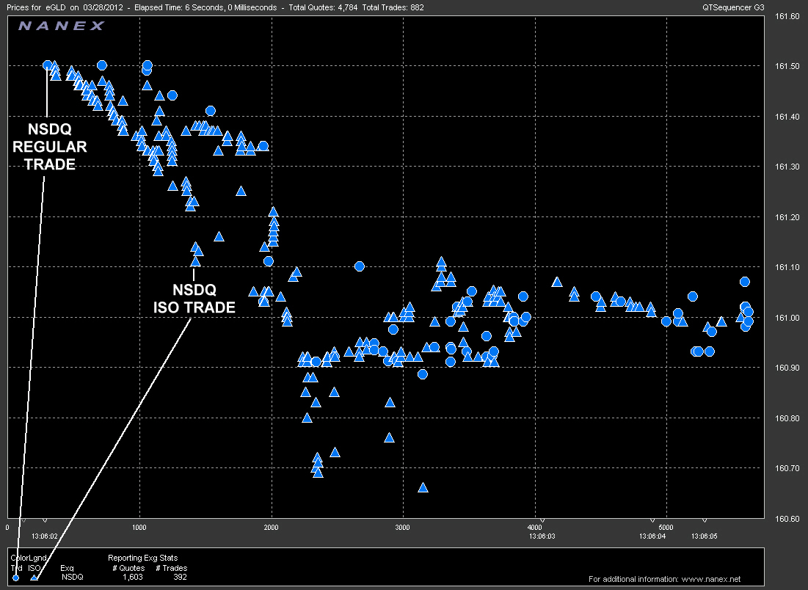Click the 13:06:05 time marker on the x-axis

point(705,536)
